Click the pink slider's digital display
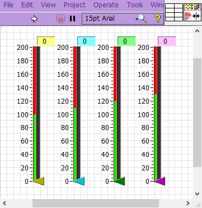 tap(167, 41)
